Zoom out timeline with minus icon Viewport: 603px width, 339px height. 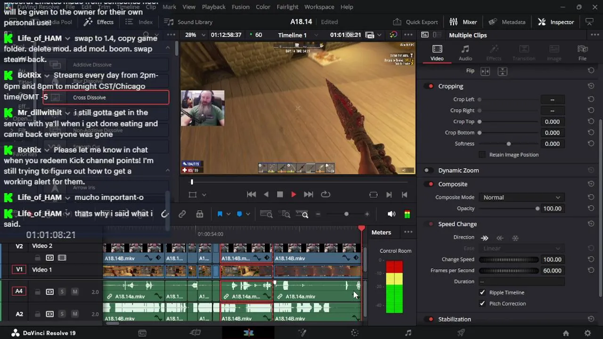pos(318,214)
